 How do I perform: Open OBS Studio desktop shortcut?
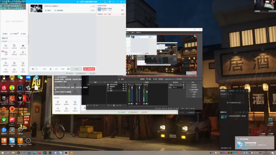point(28,141)
